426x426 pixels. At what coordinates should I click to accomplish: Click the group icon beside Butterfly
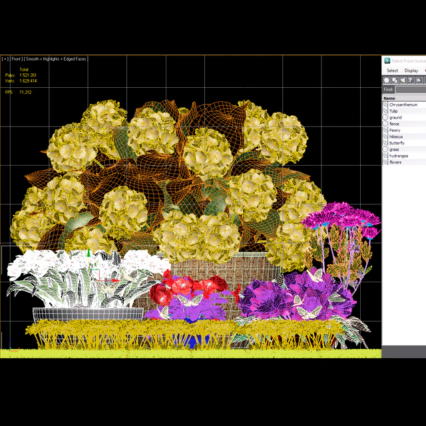(385, 143)
